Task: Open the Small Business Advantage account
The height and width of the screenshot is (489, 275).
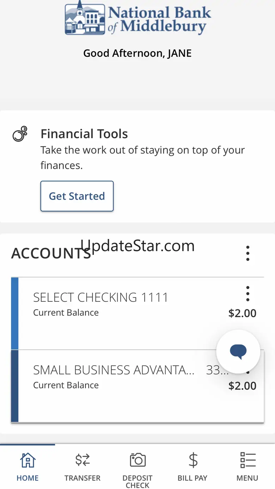Action: (137, 386)
